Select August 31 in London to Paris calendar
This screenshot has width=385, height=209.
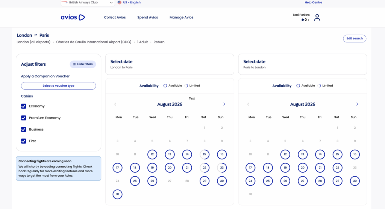[117, 194]
